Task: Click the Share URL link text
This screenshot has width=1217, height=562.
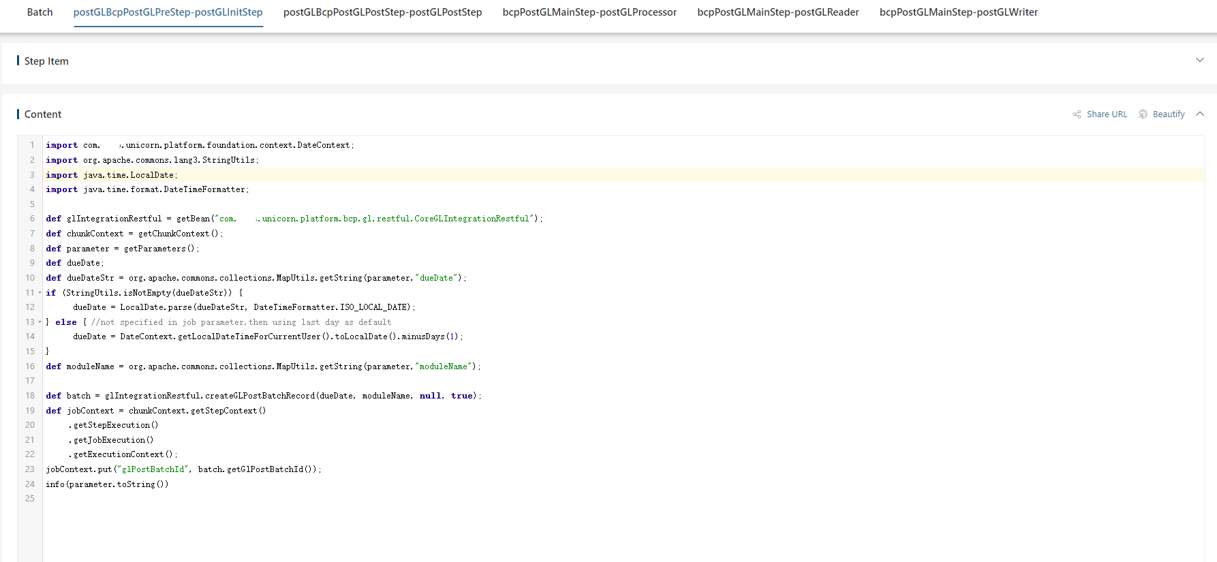Action: click(x=1107, y=114)
